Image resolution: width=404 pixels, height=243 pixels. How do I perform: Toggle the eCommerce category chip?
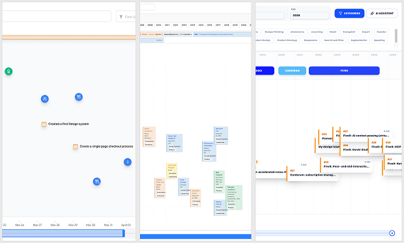(297, 32)
